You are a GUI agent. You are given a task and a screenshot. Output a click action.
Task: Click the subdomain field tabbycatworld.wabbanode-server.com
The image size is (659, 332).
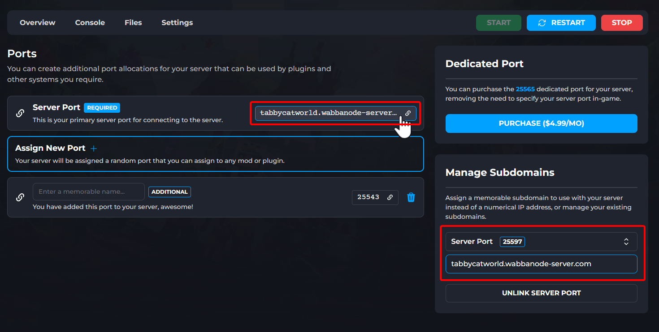coord(542,264)
